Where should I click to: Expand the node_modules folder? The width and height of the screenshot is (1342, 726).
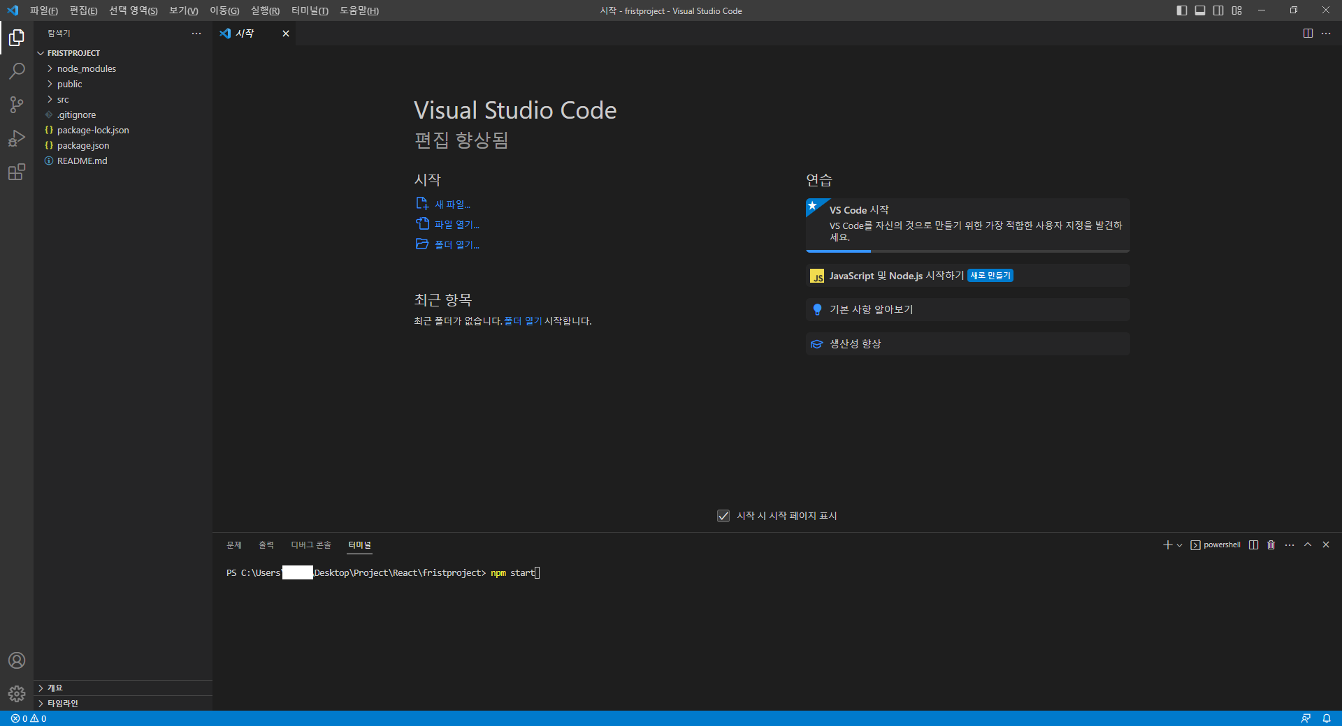tap(123, 68)
